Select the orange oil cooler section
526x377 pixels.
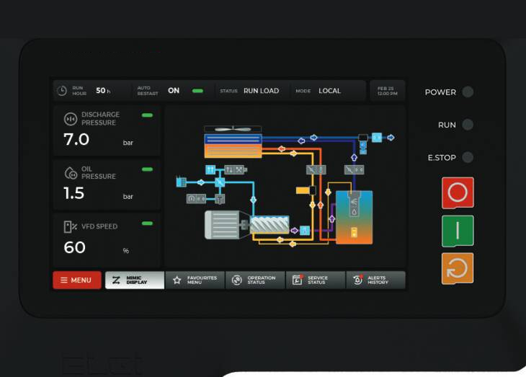pos(233,151)
